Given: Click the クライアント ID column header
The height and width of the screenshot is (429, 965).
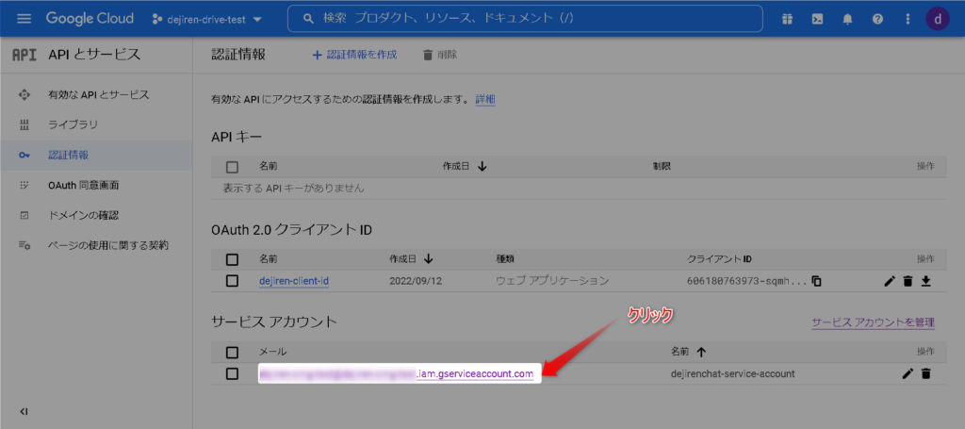Looking at the screenshot, I should coord(719,258).
